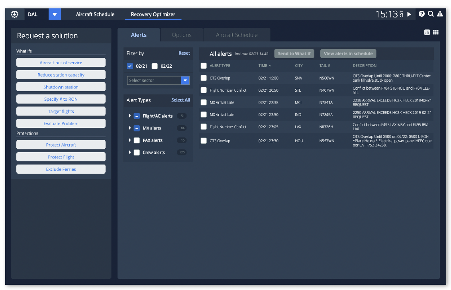Switch to bar chart view icon
The height and width of the screenshot is (290, 451).
point(427,32)
